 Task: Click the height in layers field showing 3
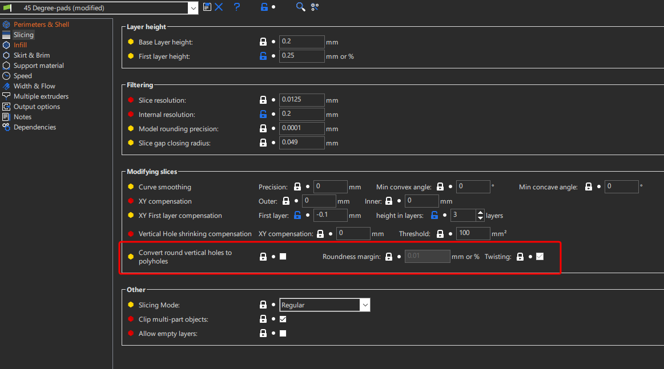point(463,215)
